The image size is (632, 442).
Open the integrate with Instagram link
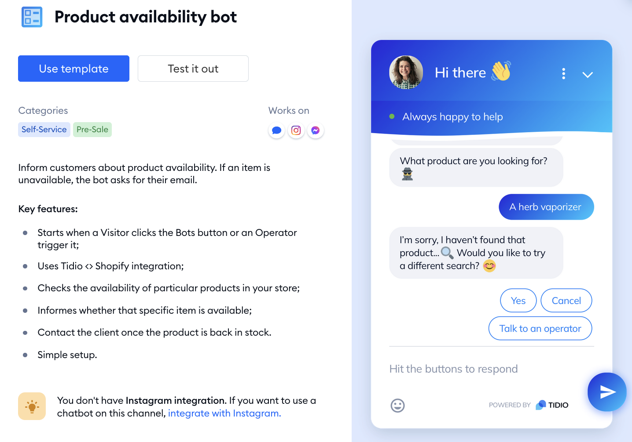pos(224,413)
